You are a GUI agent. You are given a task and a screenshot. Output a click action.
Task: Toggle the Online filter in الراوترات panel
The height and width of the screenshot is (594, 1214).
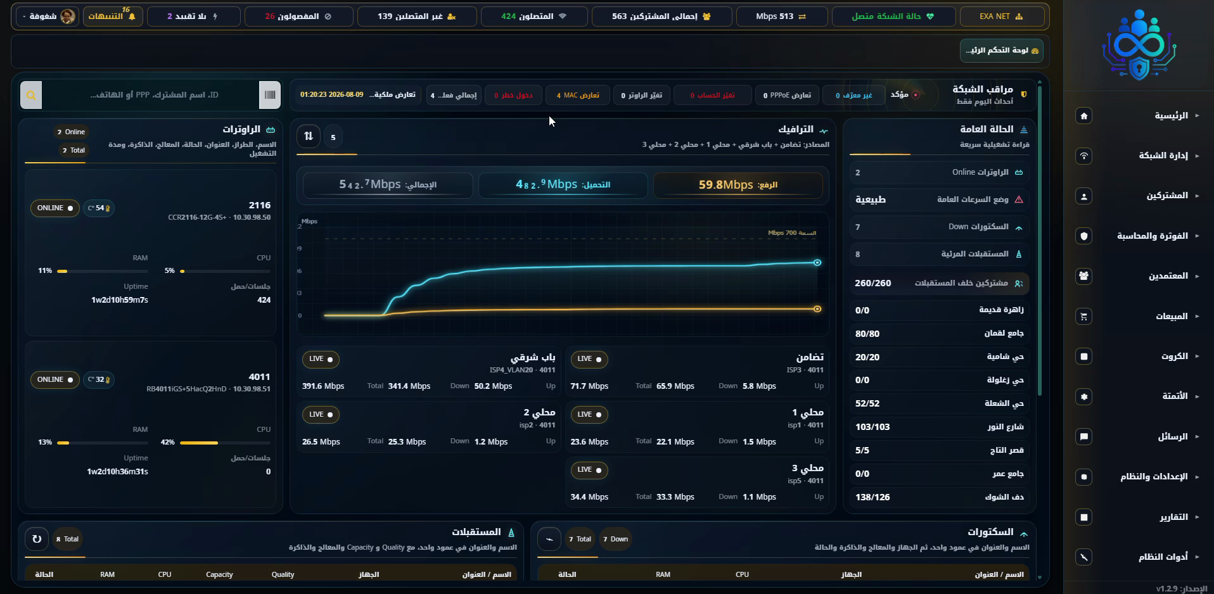click(x=71, y=132)
